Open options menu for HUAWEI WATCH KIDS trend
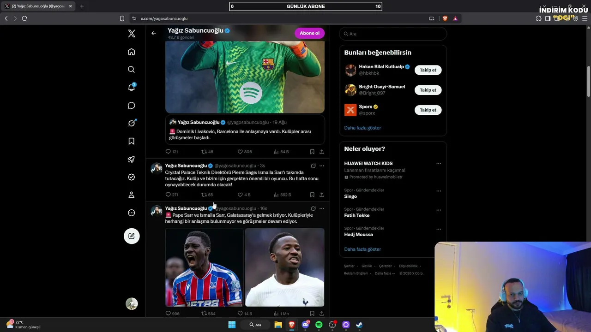591x332 pixels. tap(439, 163)
